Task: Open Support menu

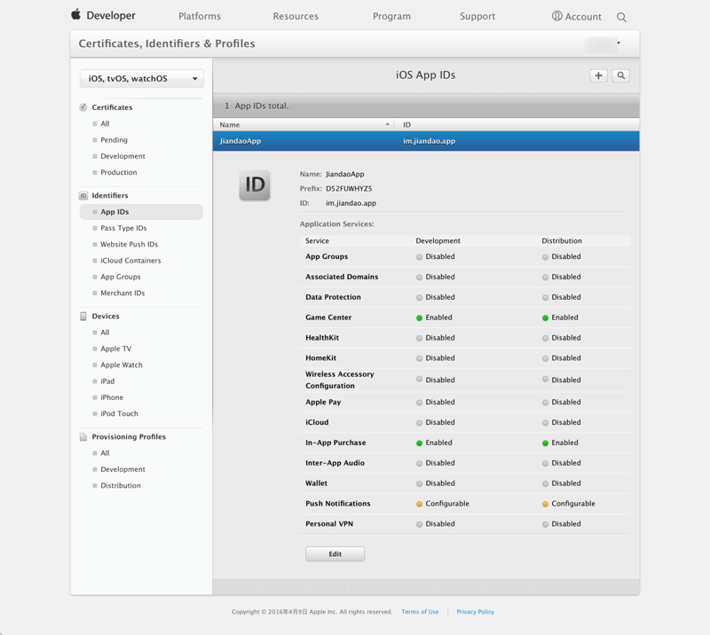Action: (477, 16)
